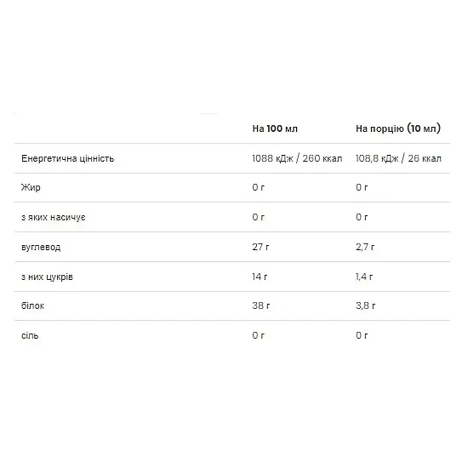468x468 pixels.
Task: Select the 'вуглевод' row label
Action: pos(41,247)
